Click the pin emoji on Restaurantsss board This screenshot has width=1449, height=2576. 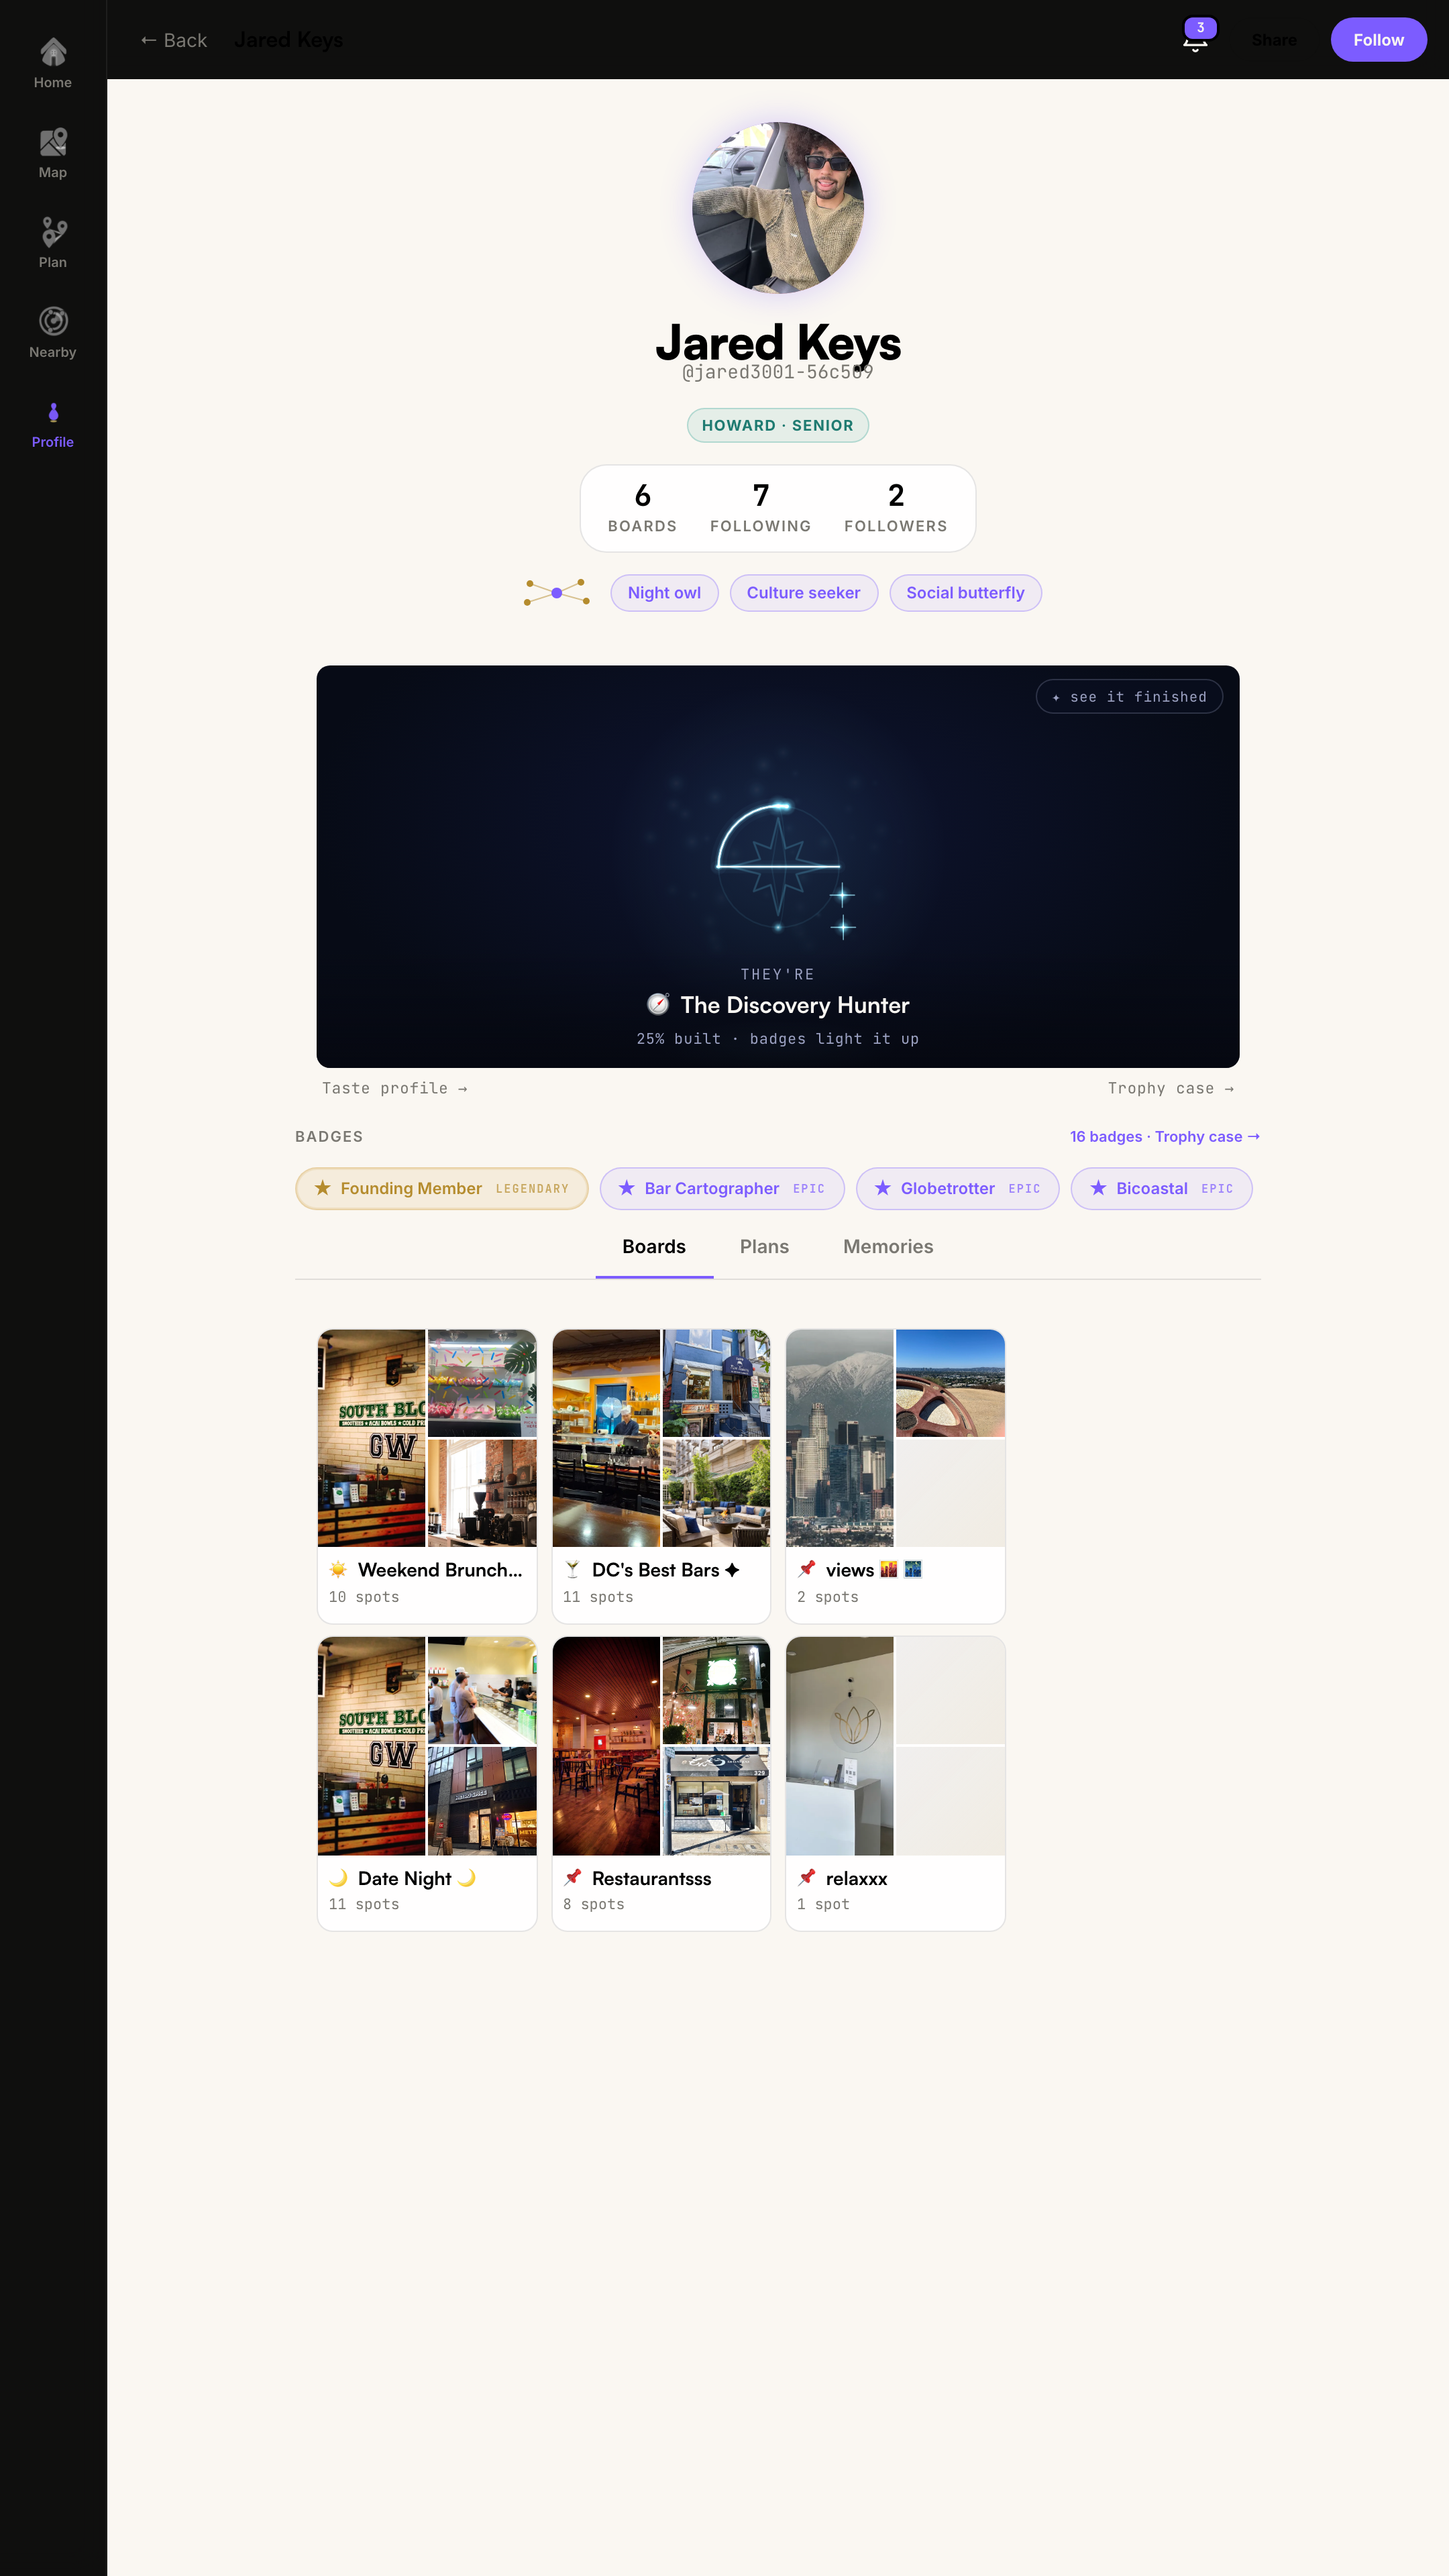point(572,1877)
